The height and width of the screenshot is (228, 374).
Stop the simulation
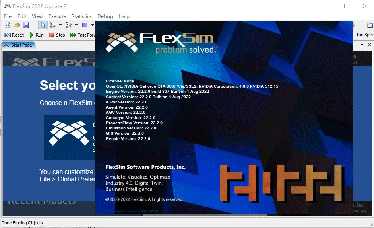point(57,35)
